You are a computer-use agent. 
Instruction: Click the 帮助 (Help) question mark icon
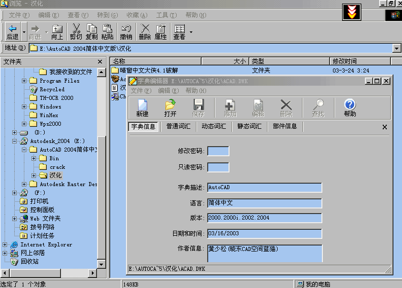[x=350, y=107]
